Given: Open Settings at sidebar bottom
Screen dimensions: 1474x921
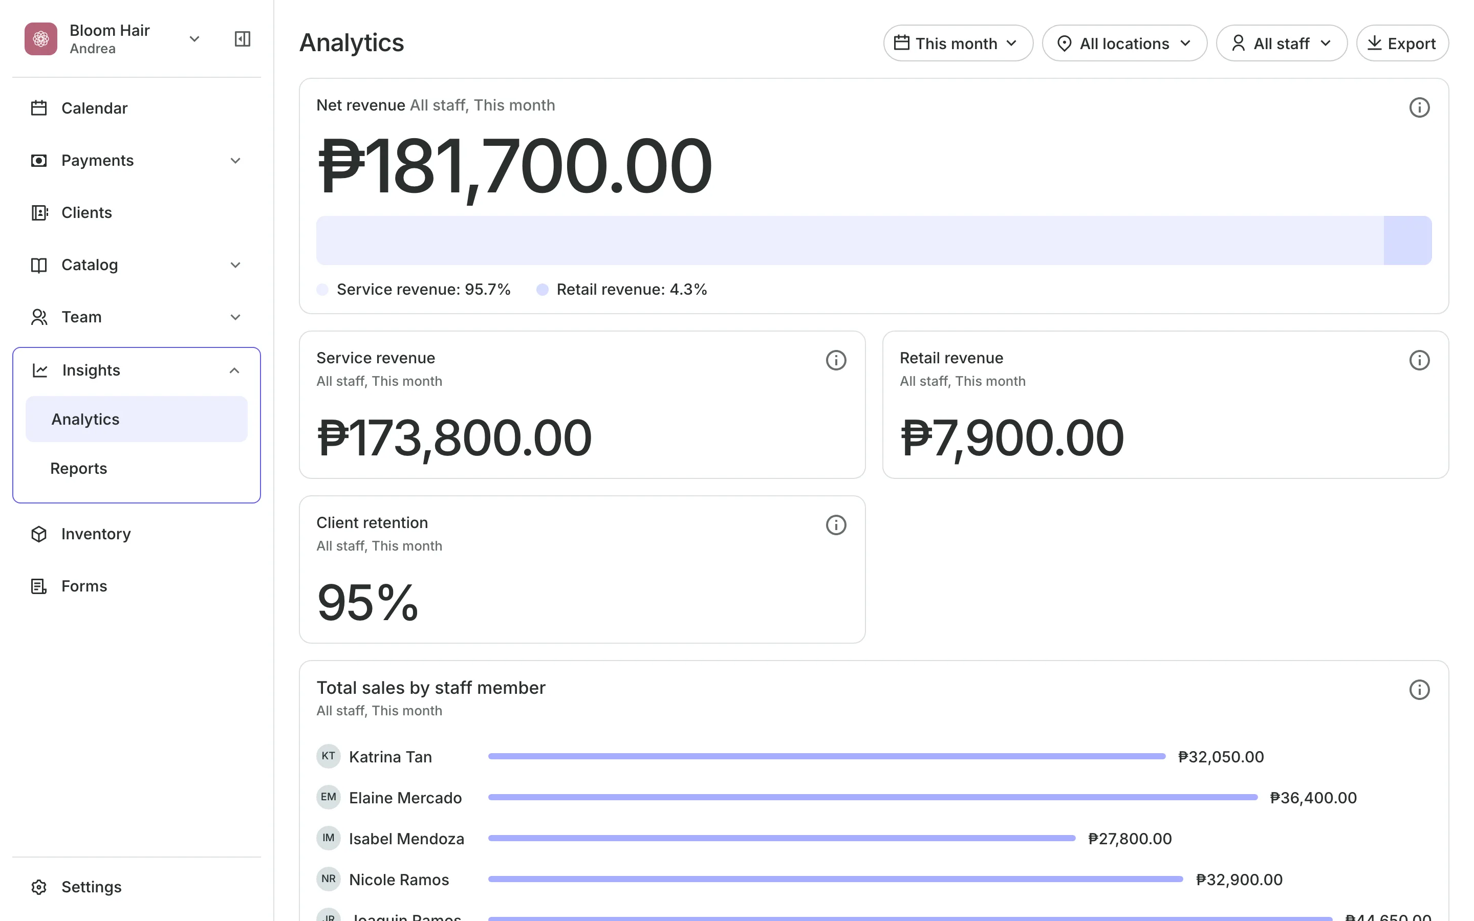Looking at the screenshot, I should [137, 887].
